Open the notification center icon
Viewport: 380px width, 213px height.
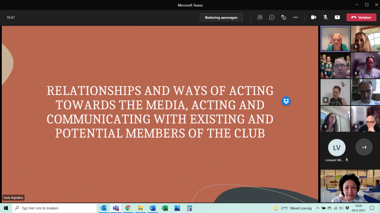(x=372, y=208)
